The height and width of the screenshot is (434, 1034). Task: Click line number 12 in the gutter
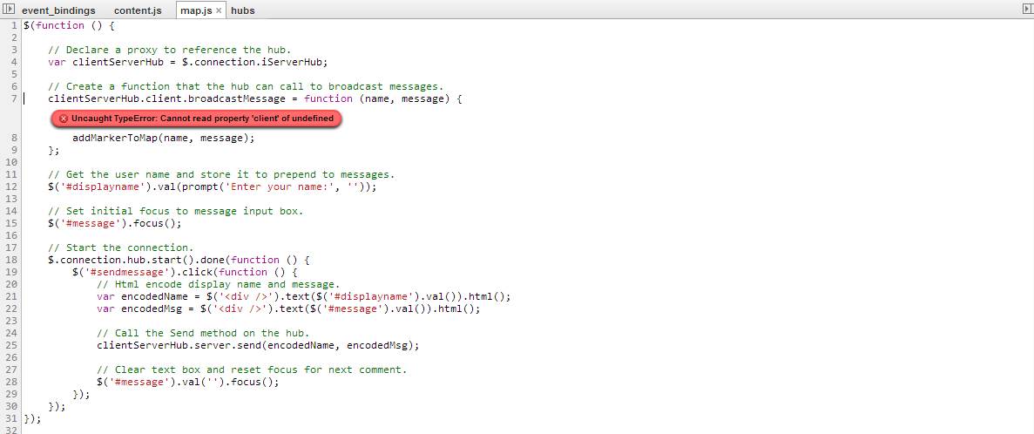(x=10, y=186)
